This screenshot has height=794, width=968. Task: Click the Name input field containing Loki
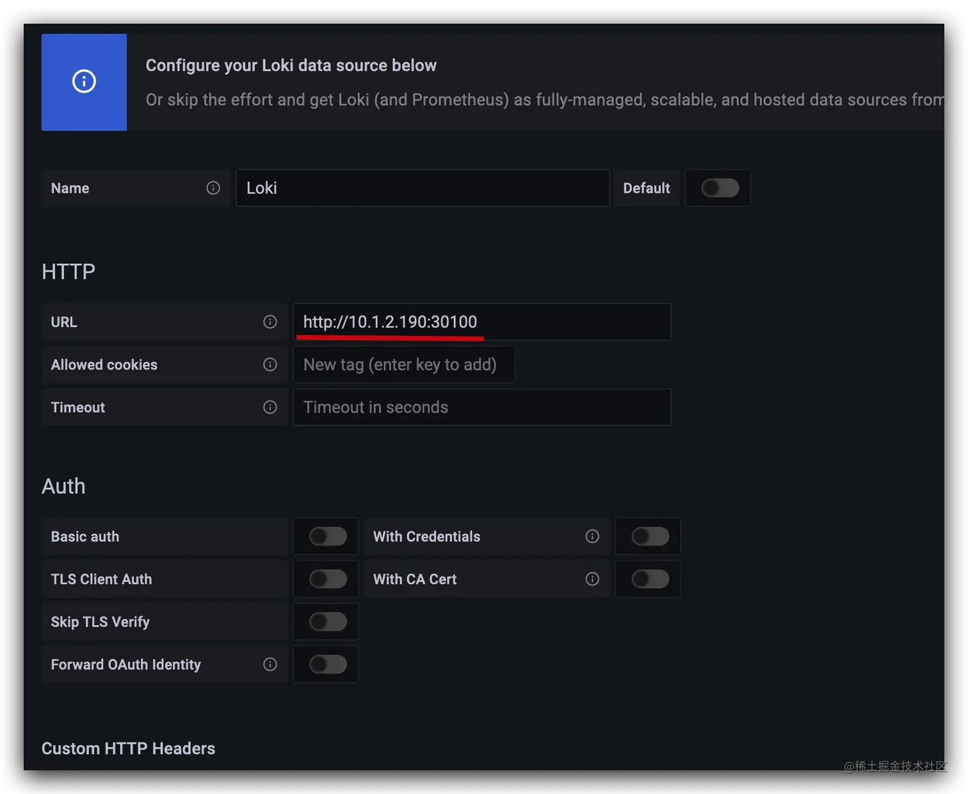point(423,188)
